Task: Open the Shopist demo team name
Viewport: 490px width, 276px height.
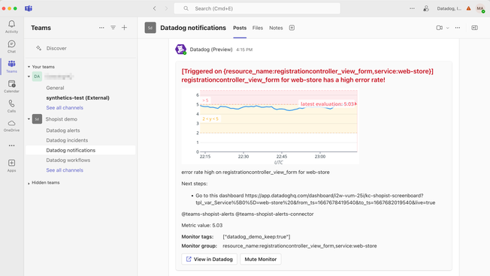Action: coord(62,119)
